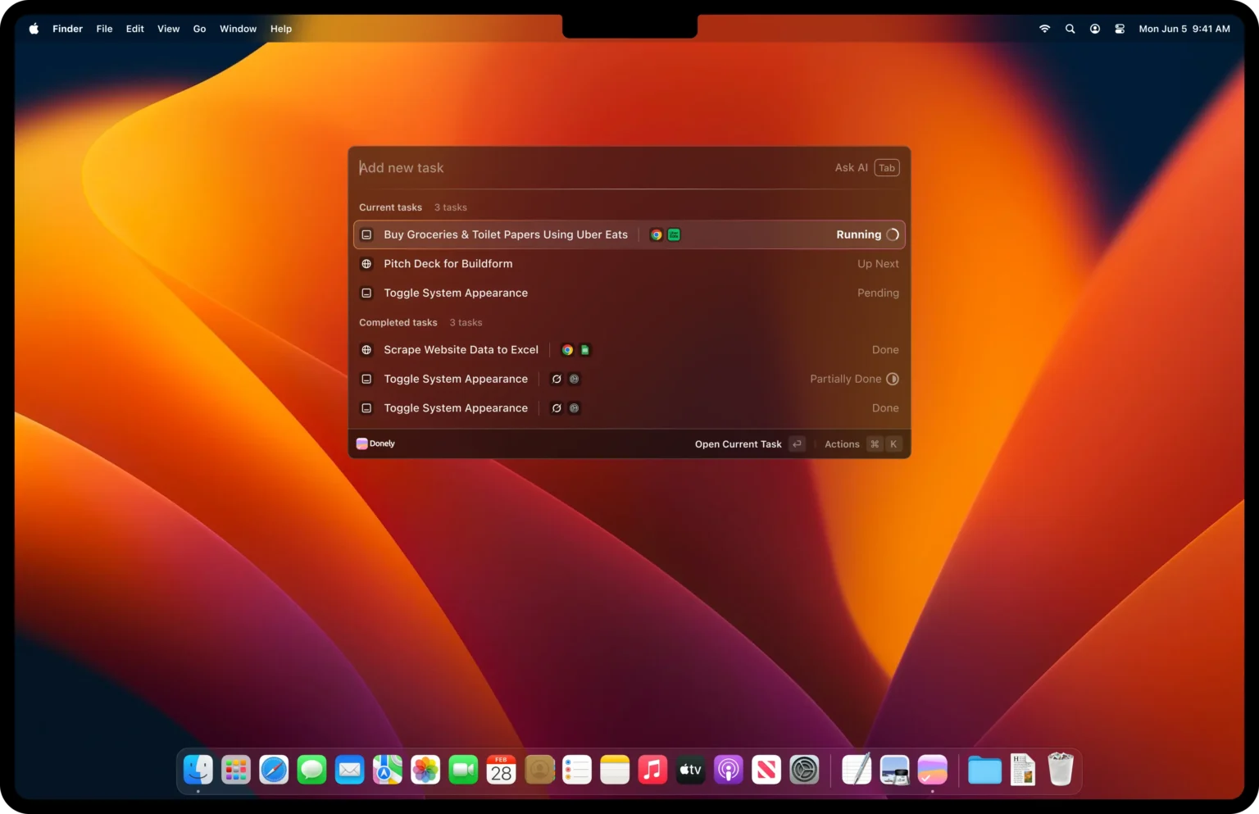Image resolution: width=1259 pixels, height=814 pixels.
Task: Click the globe icon beside Pitch Deck
Action: click(x=366, y=264)
